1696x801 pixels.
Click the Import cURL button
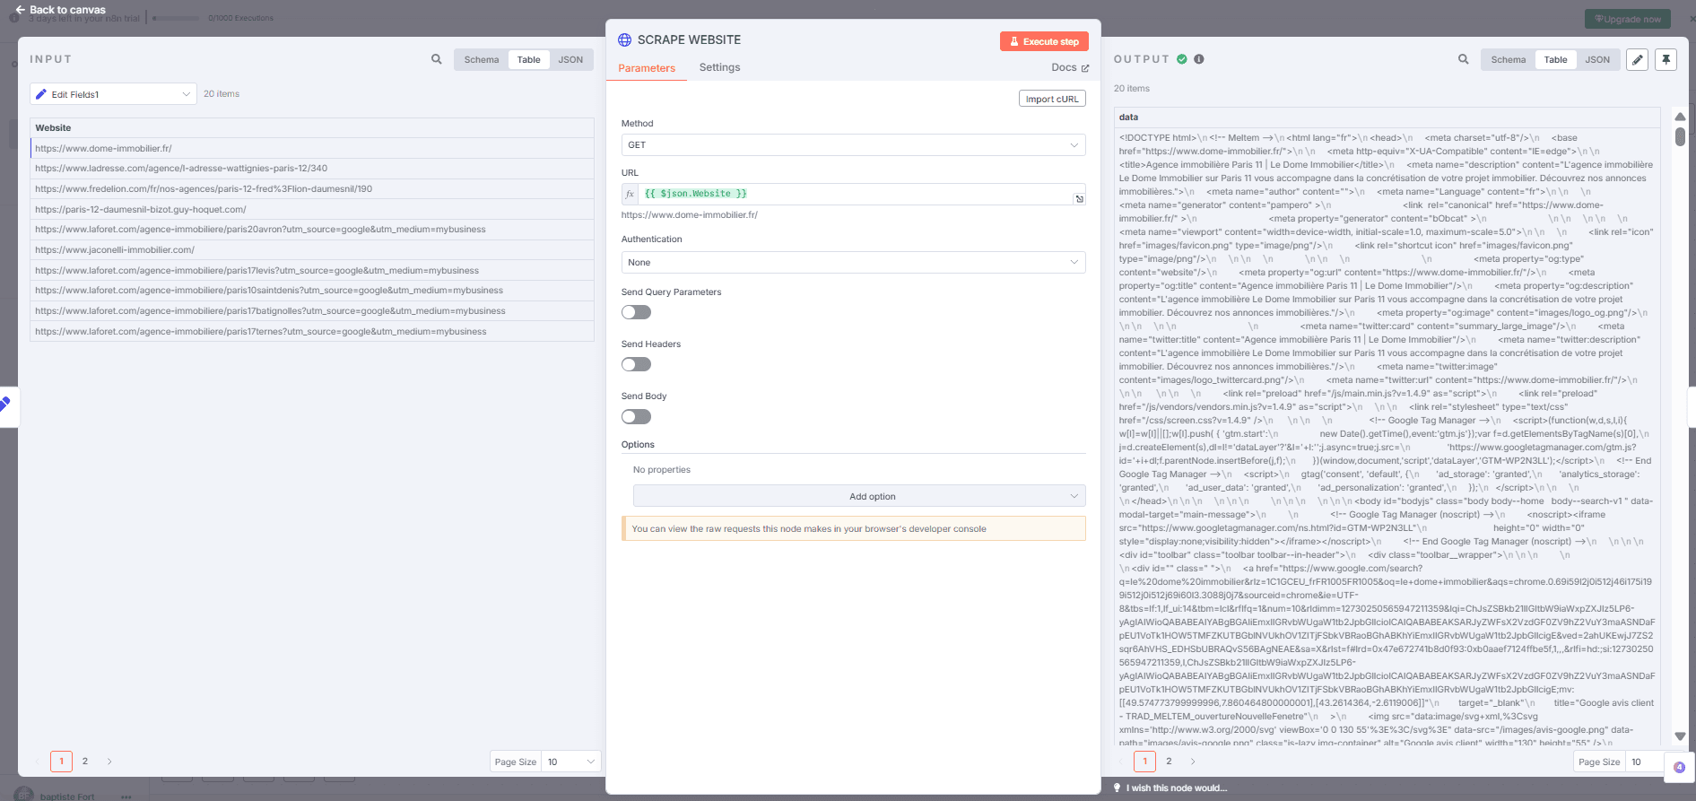tap(1052, 99)
